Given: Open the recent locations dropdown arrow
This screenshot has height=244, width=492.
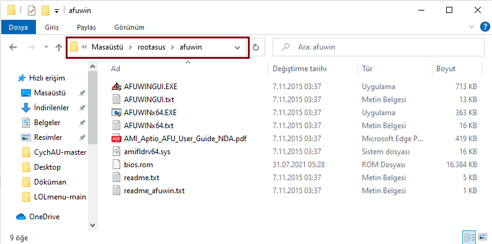Looking at the screenshot, I should point(46,47).
